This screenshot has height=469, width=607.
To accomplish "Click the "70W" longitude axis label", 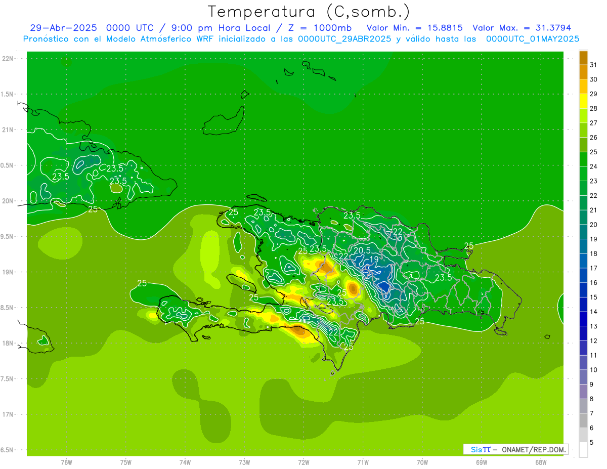I will (422, 462).
